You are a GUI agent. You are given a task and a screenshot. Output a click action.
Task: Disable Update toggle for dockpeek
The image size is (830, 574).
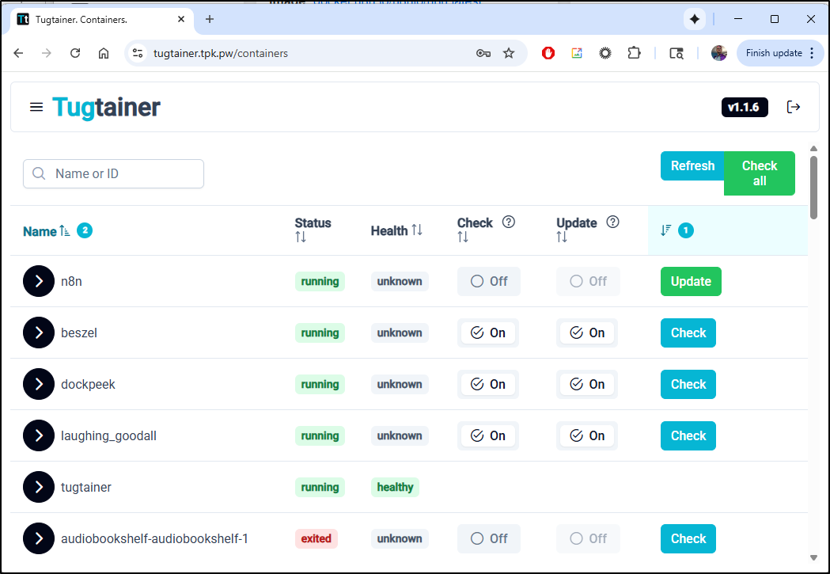point(587,385)
